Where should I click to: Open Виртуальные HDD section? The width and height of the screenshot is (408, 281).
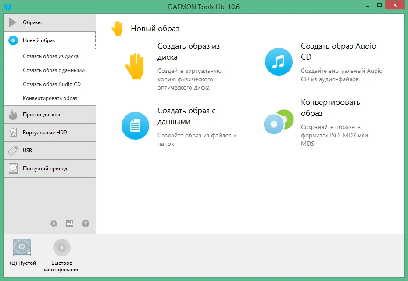click(x=50, y=133)
